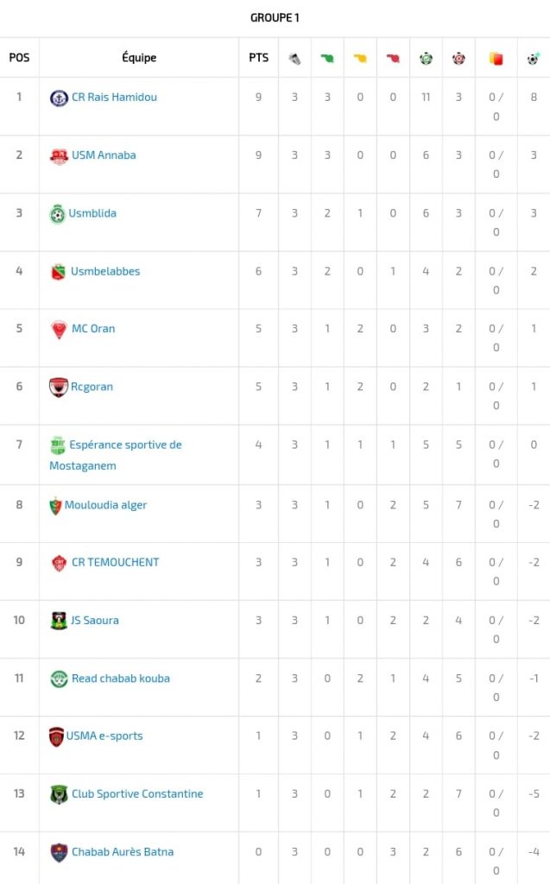Click the USM Annaba club crest
This screenshot has width=550, height=884.
click(59, 156)
